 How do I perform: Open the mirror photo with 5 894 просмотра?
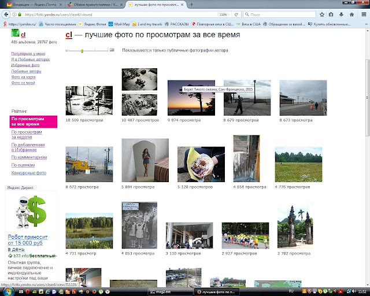(145, 160)
